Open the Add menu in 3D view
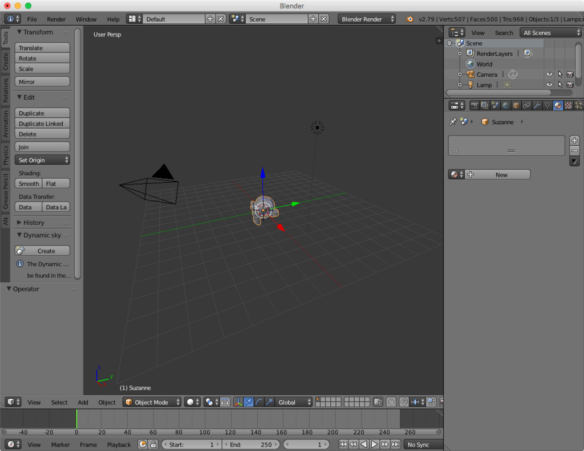 (83, 402)
